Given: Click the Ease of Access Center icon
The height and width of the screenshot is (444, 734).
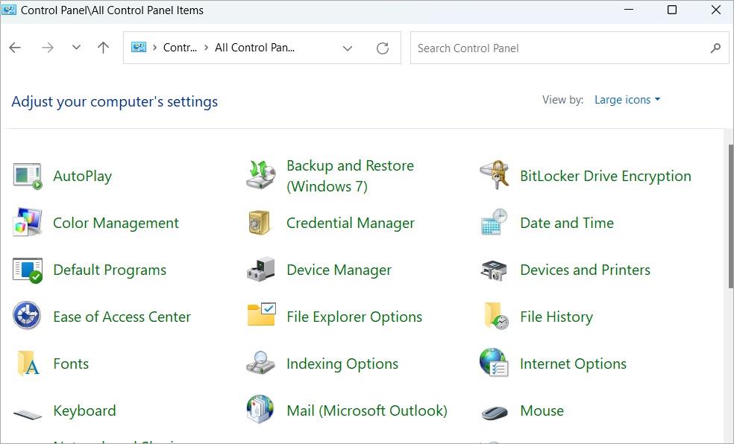Looking at the screenshot, I should 27,315.
